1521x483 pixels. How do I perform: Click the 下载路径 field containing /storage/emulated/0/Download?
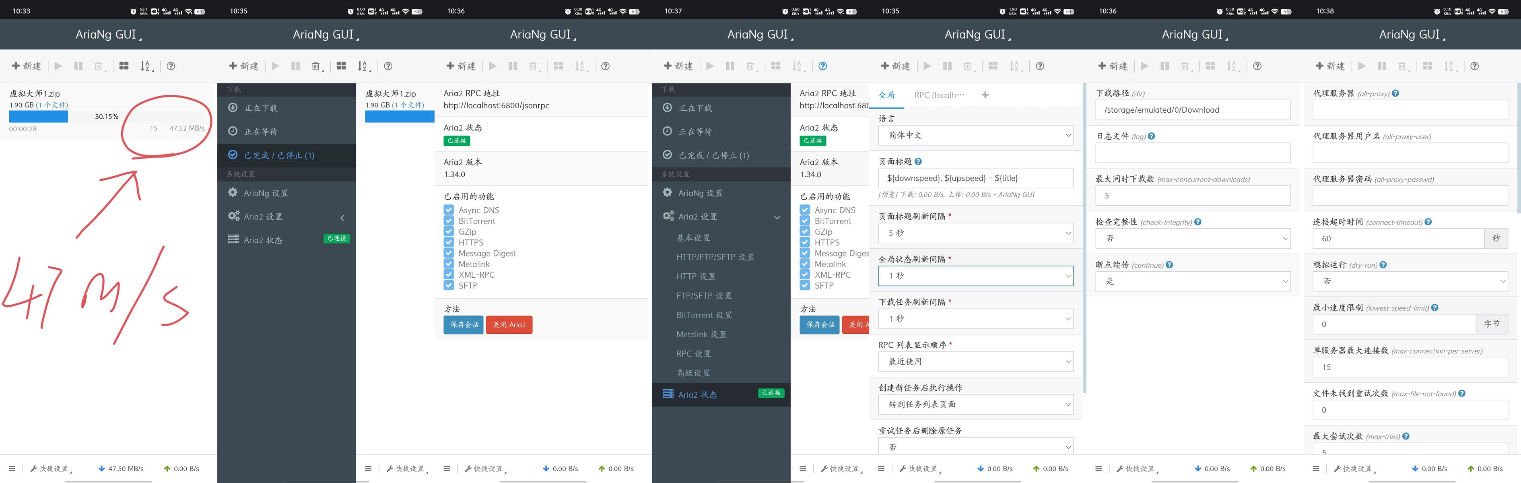click(x=1193, y=110)
